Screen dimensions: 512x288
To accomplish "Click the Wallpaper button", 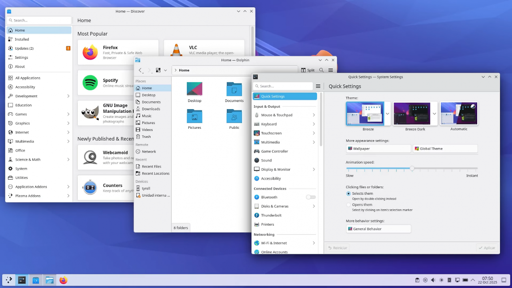I will [x=378, y=148].
